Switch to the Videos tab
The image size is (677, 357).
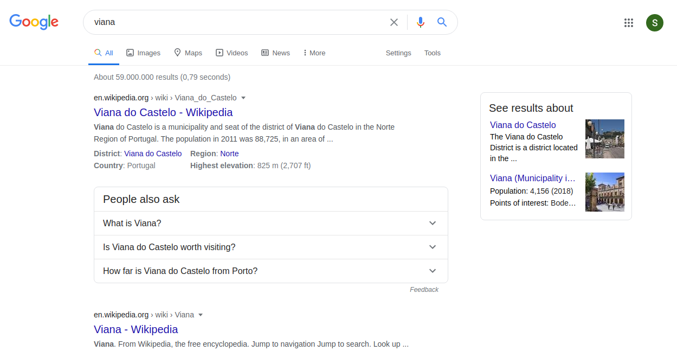coord(232,53)
